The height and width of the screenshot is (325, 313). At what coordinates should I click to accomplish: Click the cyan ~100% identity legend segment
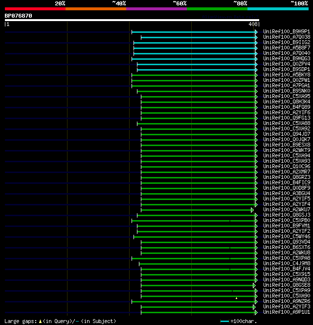coord(278,9)
